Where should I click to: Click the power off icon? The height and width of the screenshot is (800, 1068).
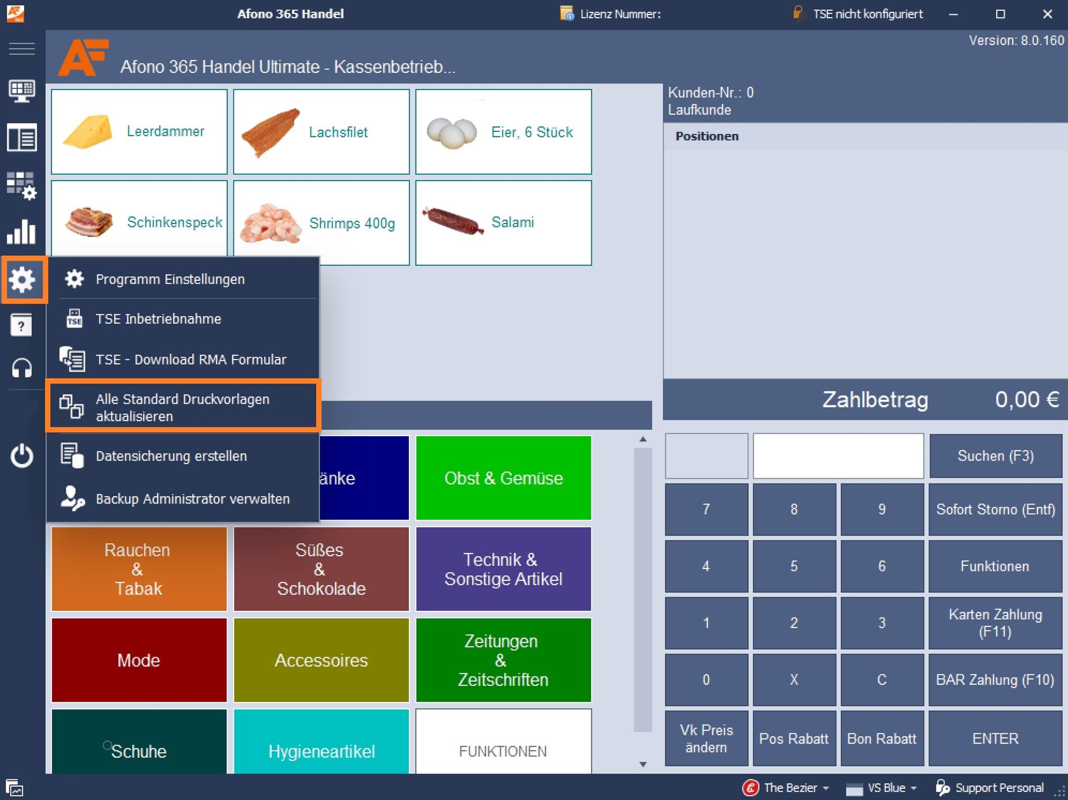[x=22, y=456]
